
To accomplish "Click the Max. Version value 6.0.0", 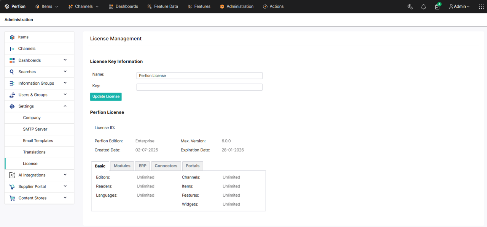I will pyautogui.click(x=226, y=141).
